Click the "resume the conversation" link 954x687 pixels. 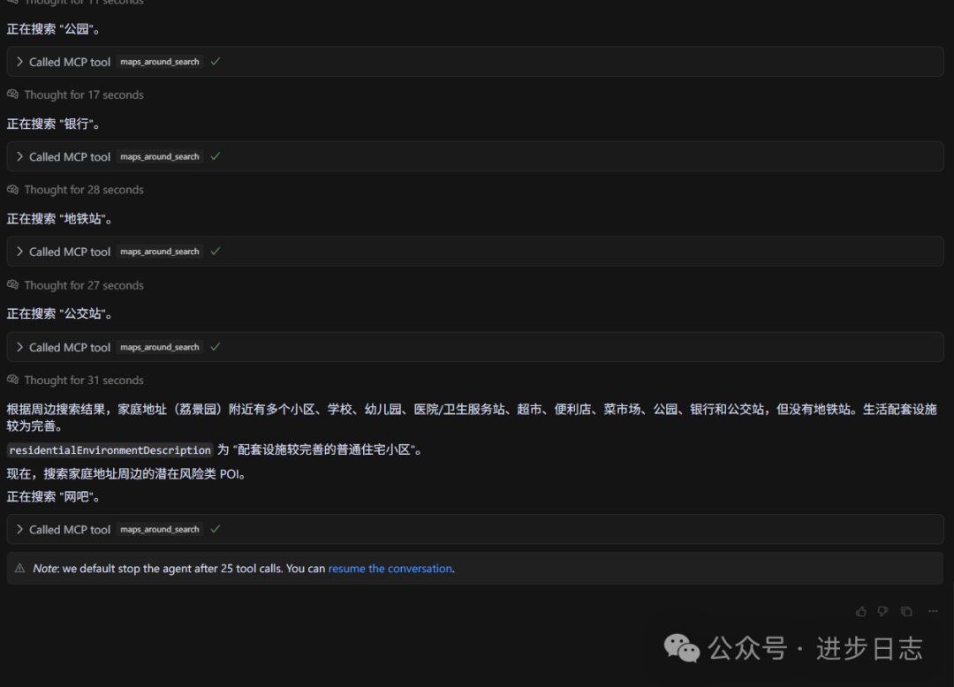click(390, 569)
